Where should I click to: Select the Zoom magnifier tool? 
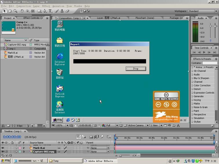(x=15, y=11)
